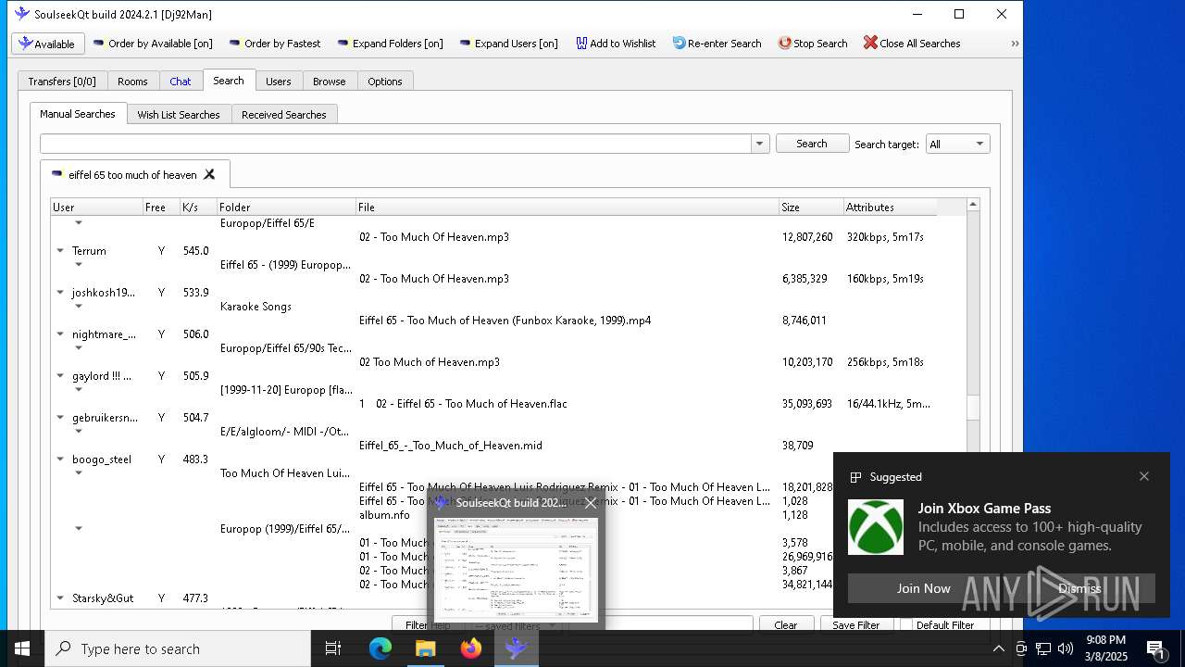Select the Received Searches subtab
1185x667 pixels.
pos(284,115)
